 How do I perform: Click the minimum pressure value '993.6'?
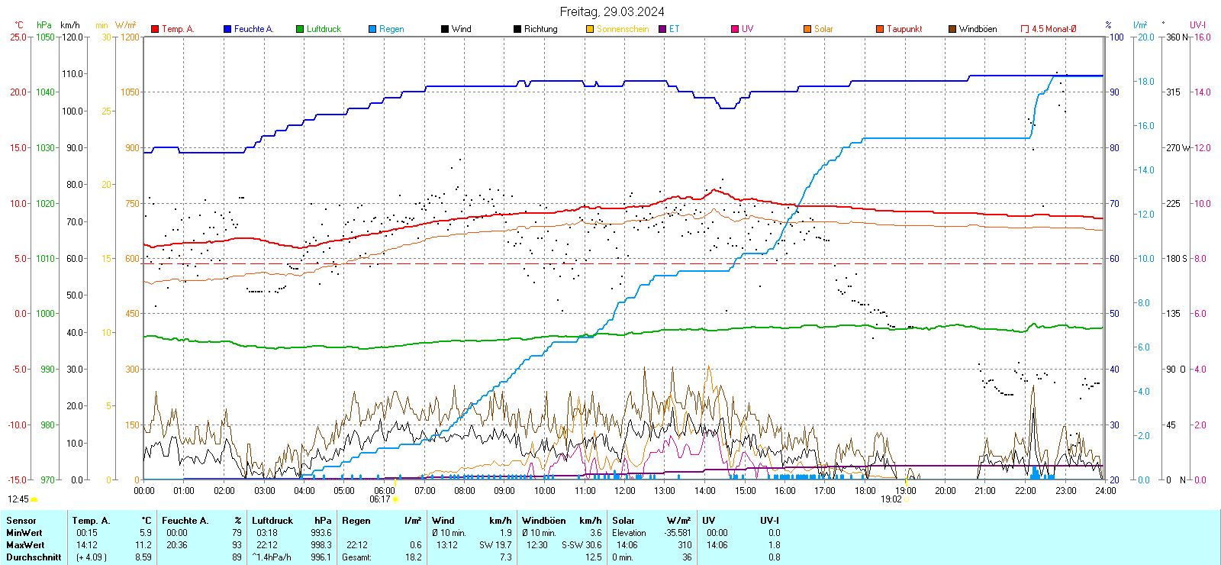[321, 533]
